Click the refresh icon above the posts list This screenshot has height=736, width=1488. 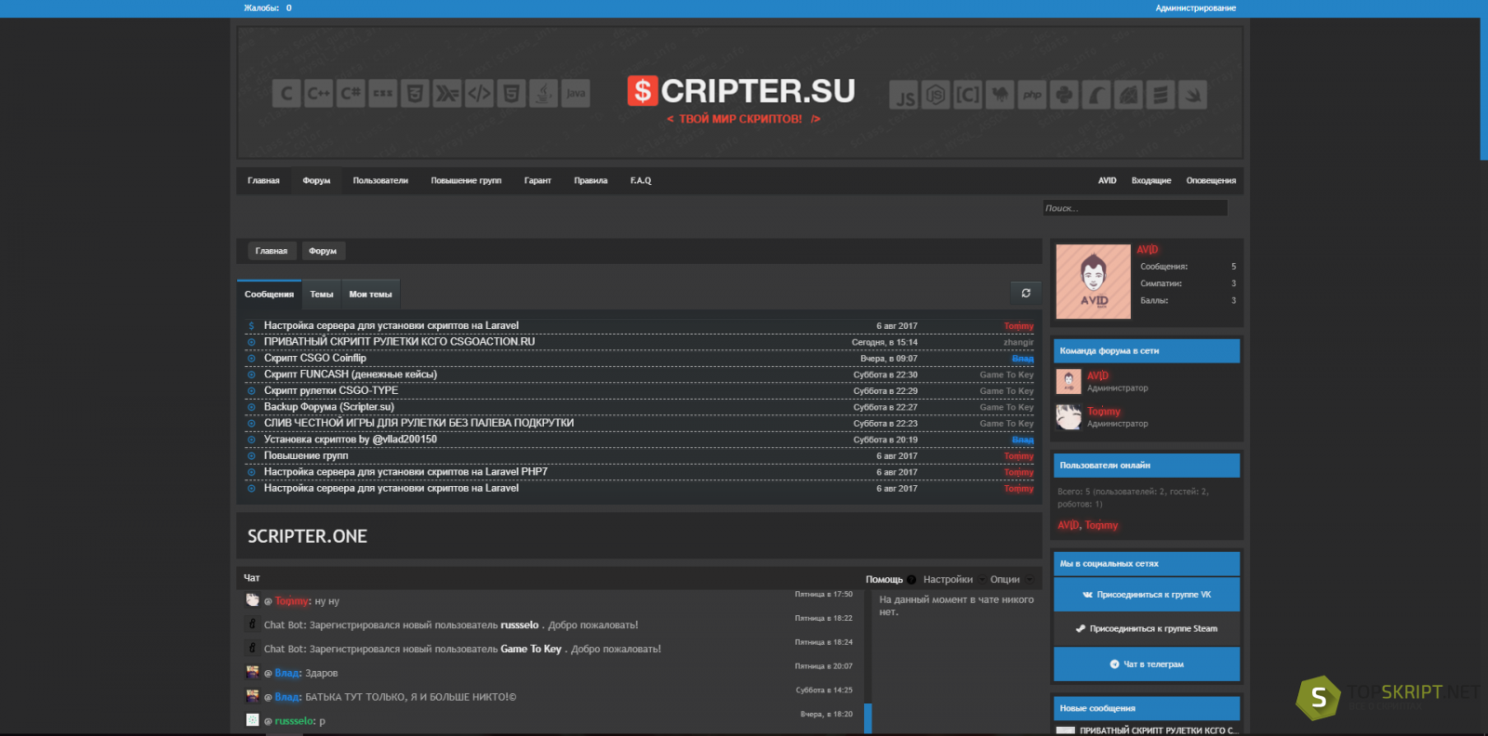tap(1026, 293)
